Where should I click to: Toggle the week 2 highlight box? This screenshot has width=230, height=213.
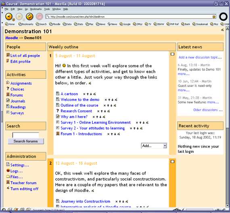click(x=173, y=162)
